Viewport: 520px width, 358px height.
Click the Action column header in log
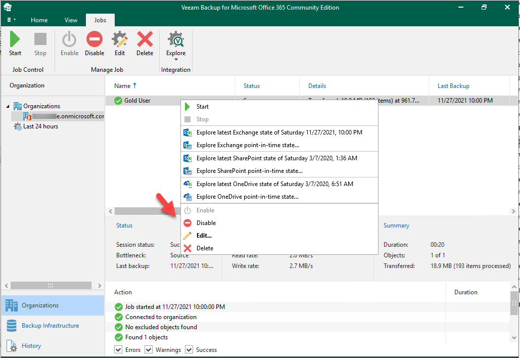[123, 292]
